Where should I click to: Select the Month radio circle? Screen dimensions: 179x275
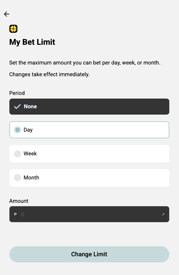click(18, 177)
